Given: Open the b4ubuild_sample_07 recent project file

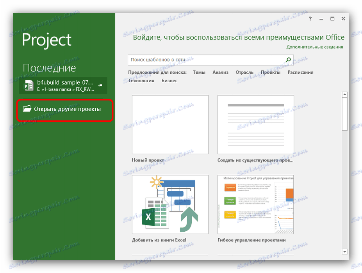Looking at the screenshot, I should (63, 85).
